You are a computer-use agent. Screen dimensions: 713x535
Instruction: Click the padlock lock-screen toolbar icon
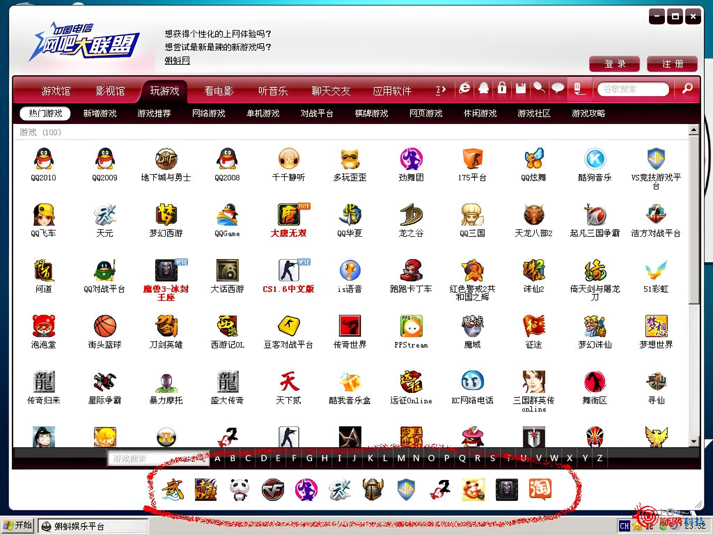tap(502, 88)
